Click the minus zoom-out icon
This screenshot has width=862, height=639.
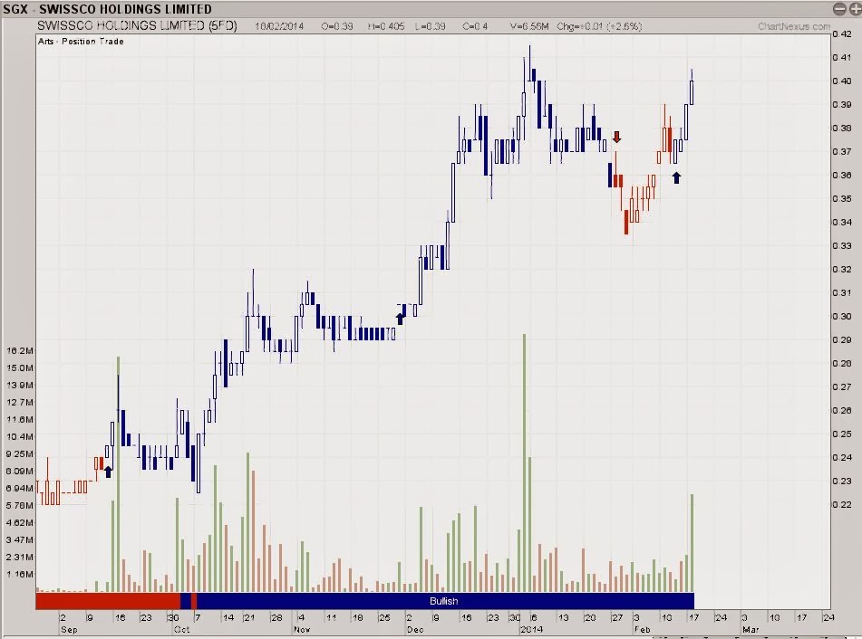(839, 9)
